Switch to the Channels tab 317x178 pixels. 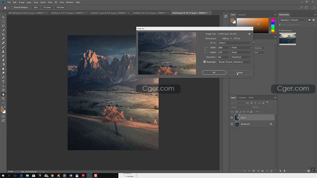tap(242, 98)
